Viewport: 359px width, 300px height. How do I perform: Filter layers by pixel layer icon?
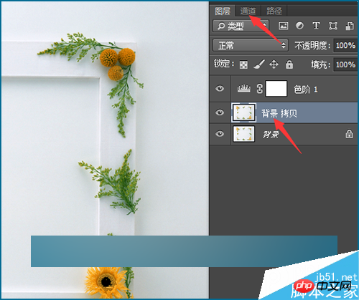point(284,26)
